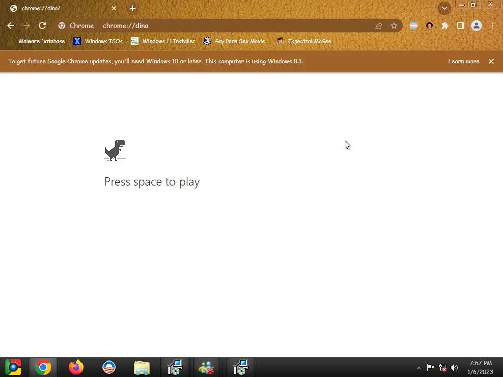Restore down the Chrome window

tap(474, 4)
